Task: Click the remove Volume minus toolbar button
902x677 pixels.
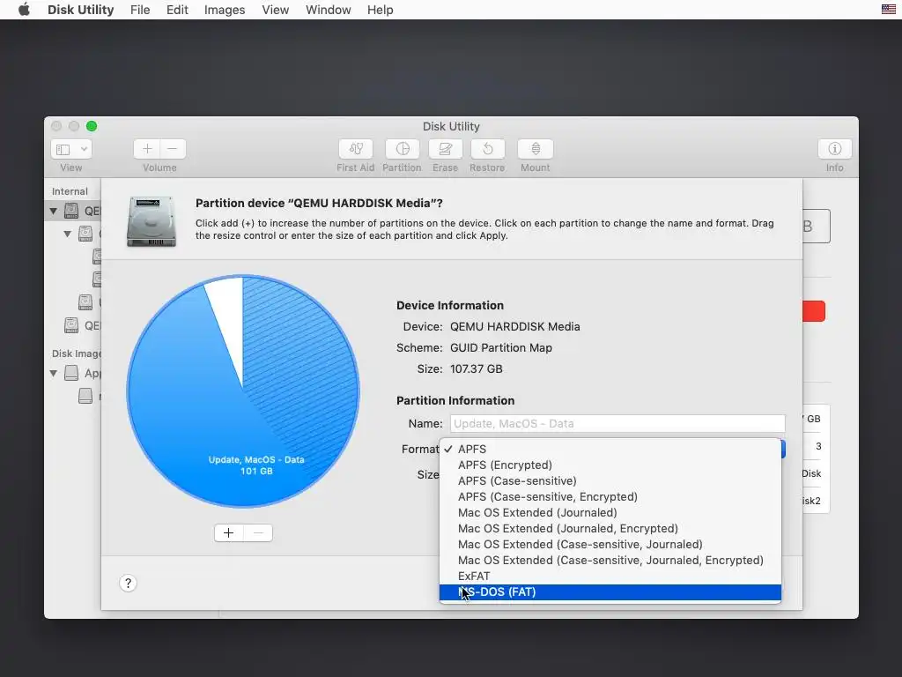Action: 173,149
